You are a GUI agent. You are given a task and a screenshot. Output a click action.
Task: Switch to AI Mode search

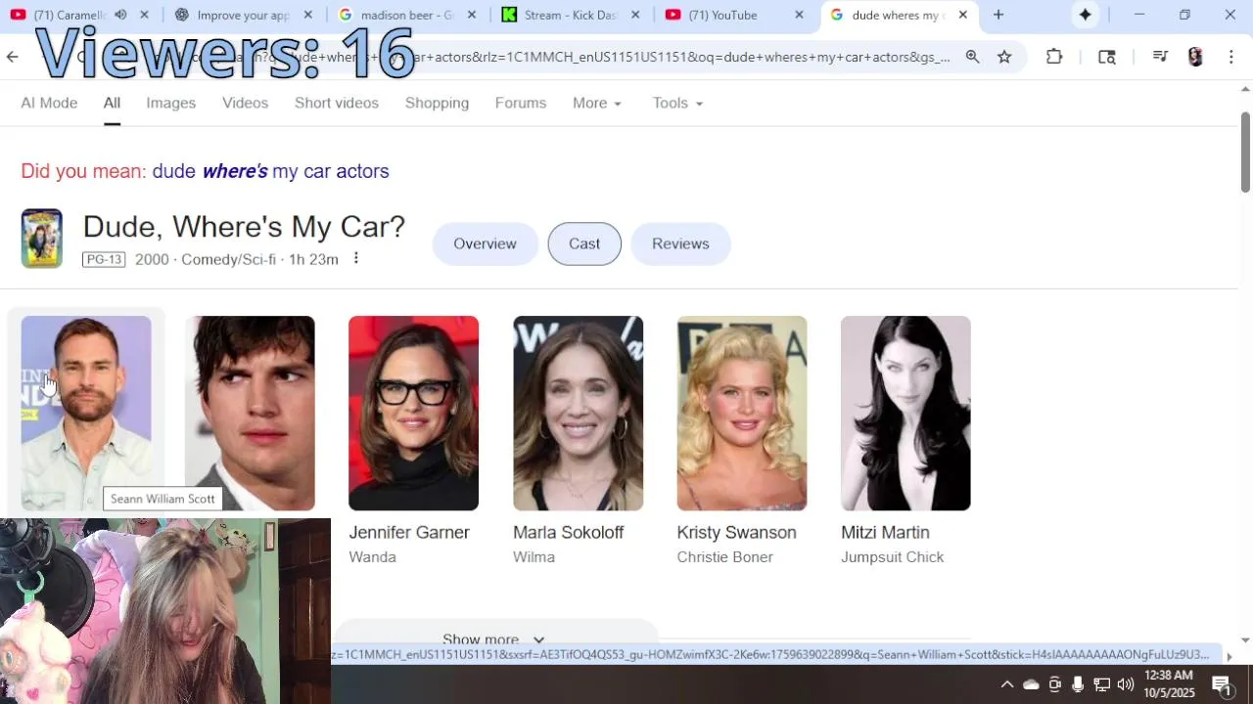tap(49, 103)
